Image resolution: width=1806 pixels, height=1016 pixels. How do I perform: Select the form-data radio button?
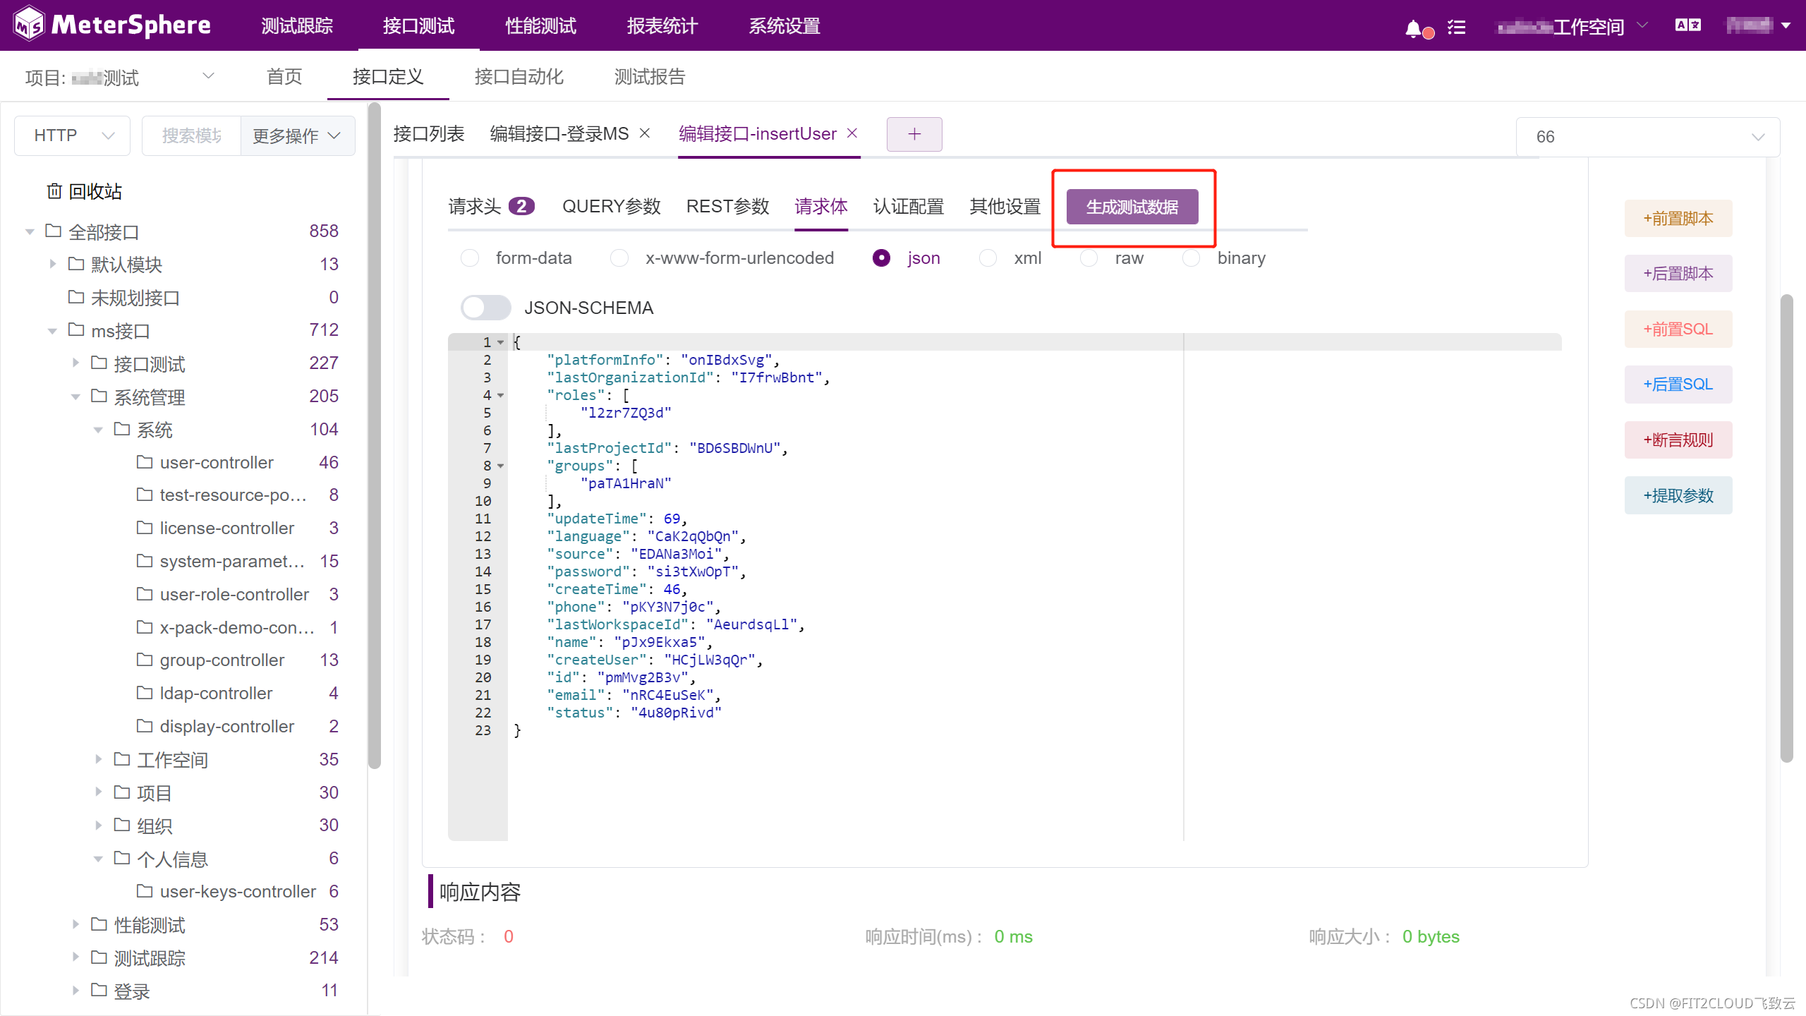pos(470,258)
